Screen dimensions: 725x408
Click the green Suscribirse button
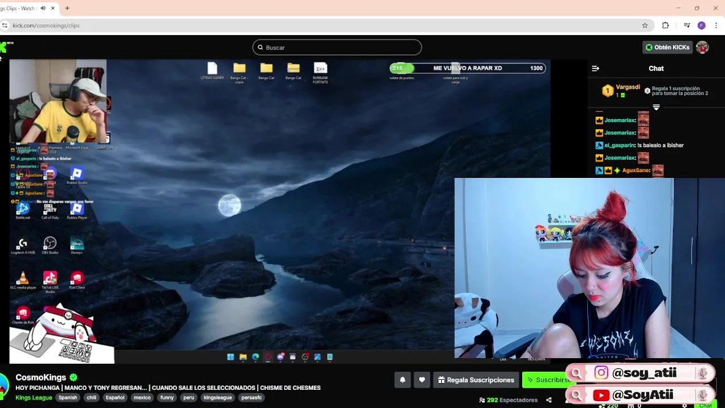(x=547, y=380)
